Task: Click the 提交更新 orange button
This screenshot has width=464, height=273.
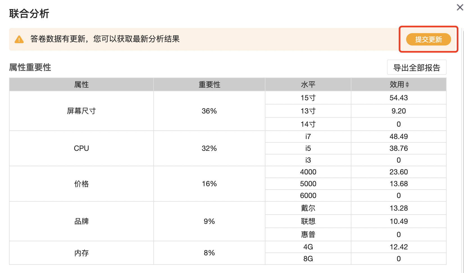Action: click(428, 39)
